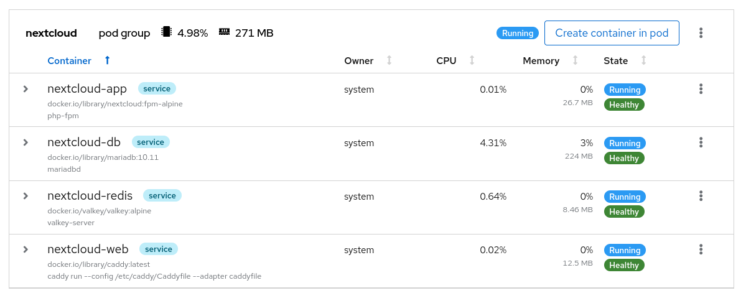Click the pod's Running status label

pos(517,33)
